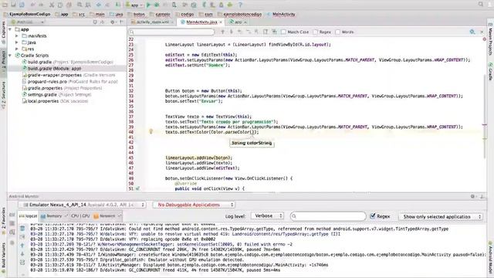Open the app run configuration dropdown

(x=134, y=5)
